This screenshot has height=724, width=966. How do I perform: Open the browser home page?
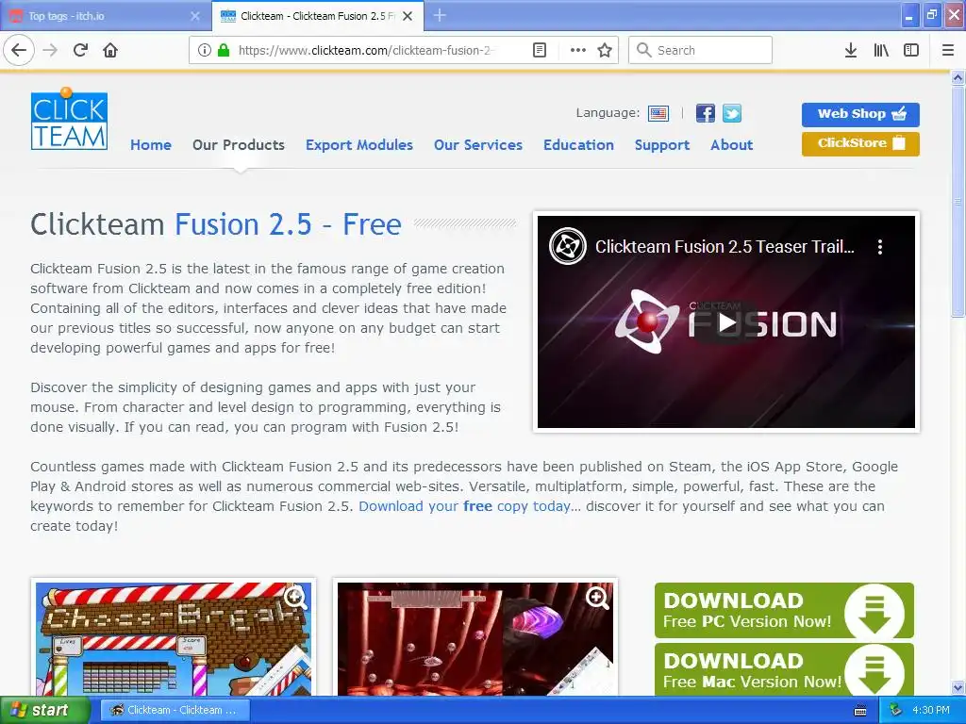[x=110, y=50]
